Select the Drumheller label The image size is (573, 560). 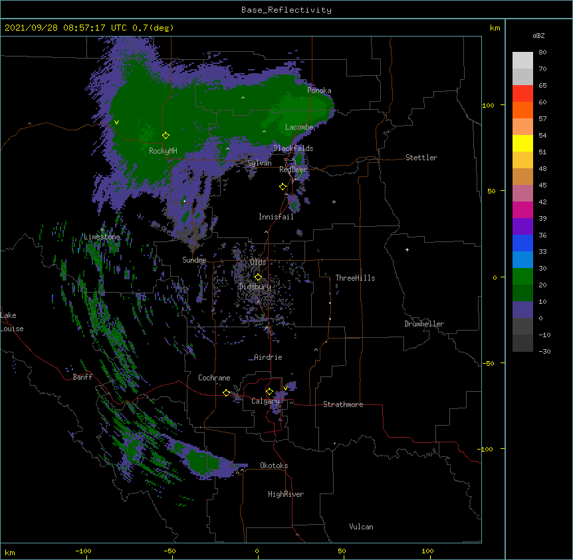pyautogui.click(x=424, y=324)
